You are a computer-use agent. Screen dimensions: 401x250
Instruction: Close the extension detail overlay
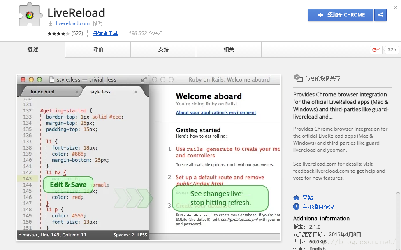(x=395, y=8)
